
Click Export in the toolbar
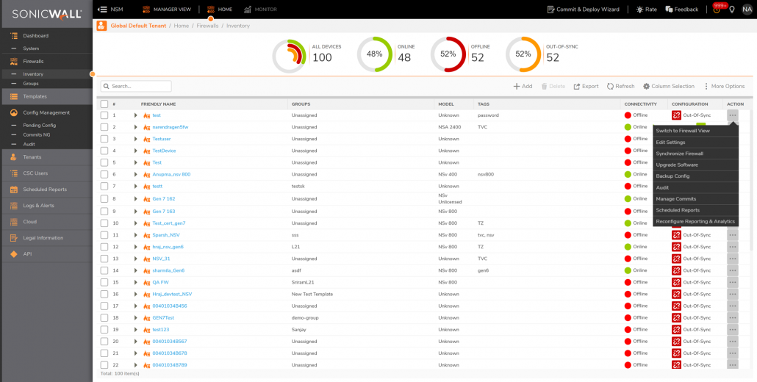pyautogui.click(x=586, y=87)
